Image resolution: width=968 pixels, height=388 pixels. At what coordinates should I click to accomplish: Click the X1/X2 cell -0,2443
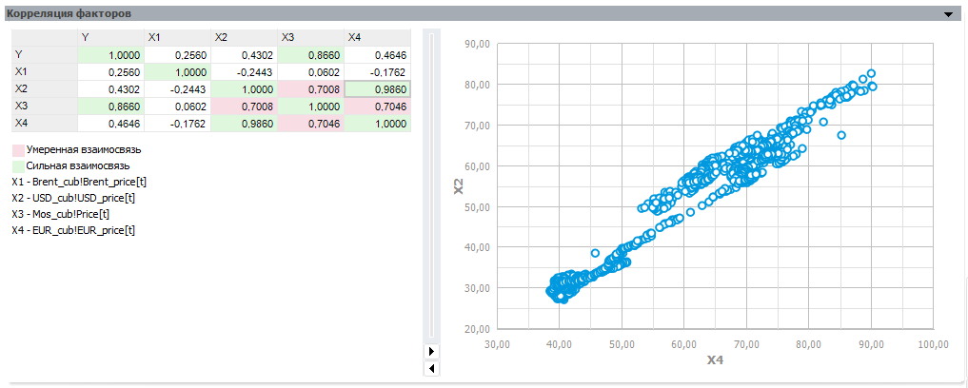pyautogui.click(x=244, y=71)
